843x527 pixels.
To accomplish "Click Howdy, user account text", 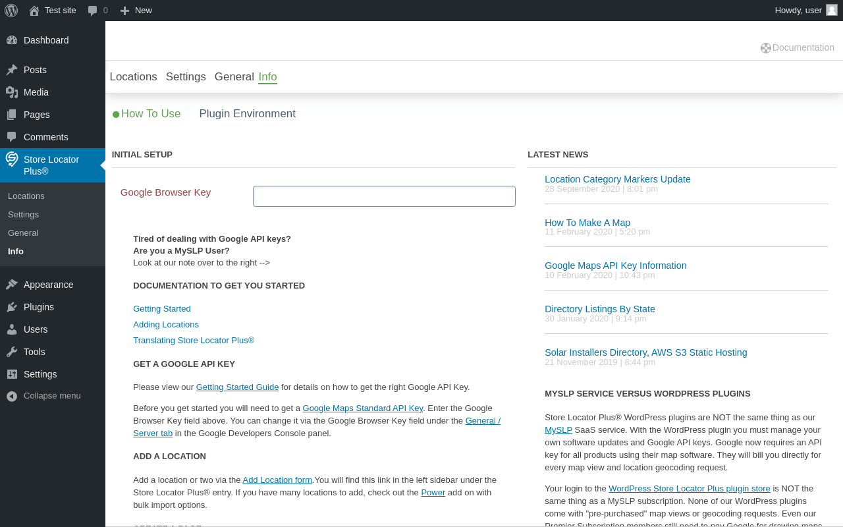I will (x=798, y=10).
